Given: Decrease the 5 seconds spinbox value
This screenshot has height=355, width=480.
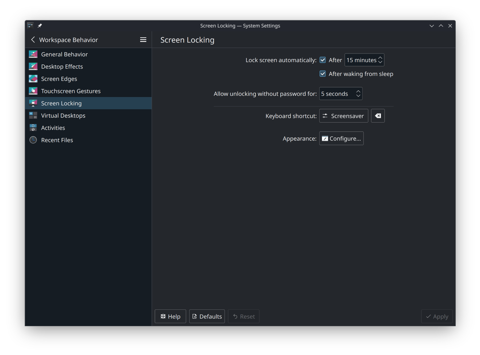Looking at the screenshot, I should point(358,96).
